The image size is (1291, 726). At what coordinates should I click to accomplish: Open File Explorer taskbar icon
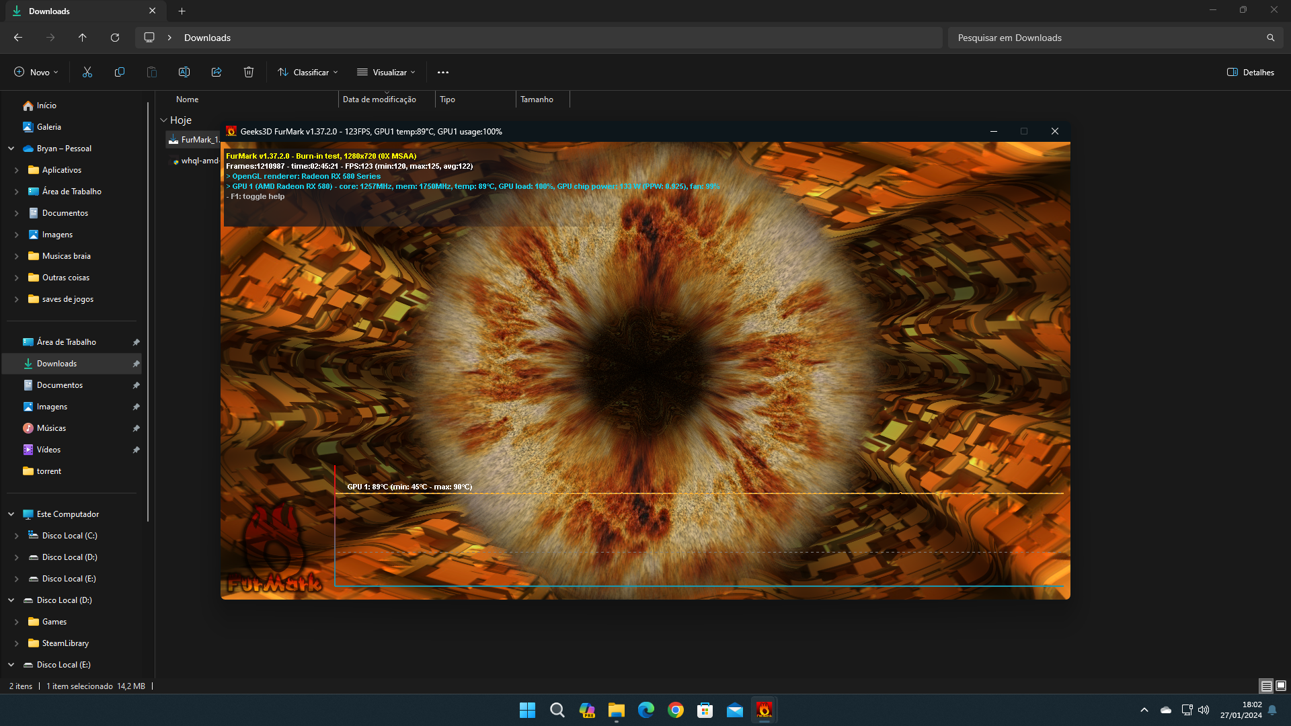coord(617,710)
